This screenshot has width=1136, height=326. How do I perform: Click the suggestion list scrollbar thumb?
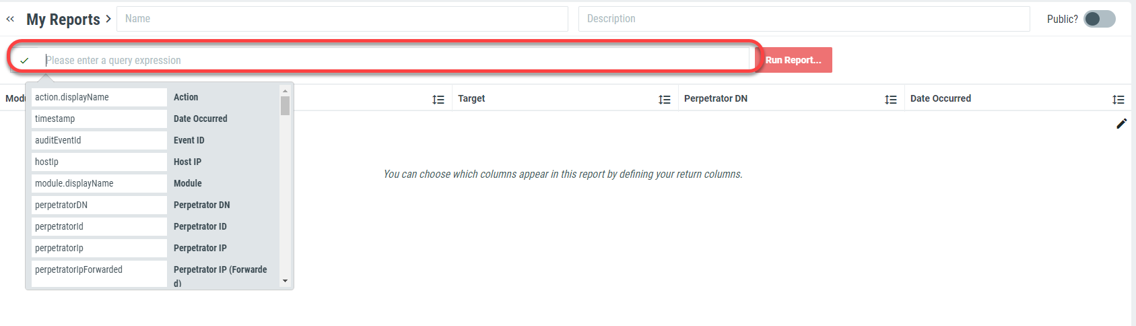tap(285, 106)
